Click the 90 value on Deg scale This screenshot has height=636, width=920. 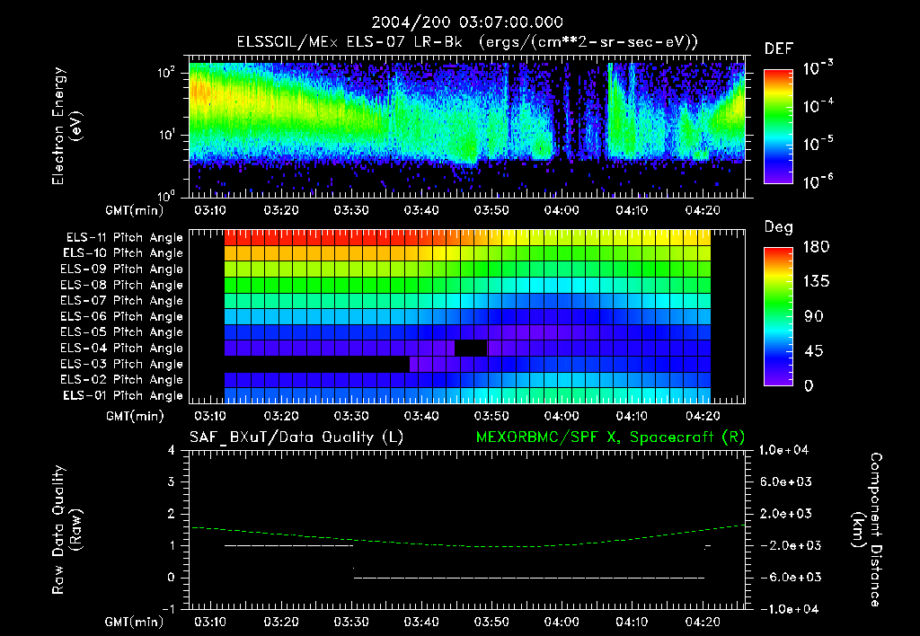point(814,317)
